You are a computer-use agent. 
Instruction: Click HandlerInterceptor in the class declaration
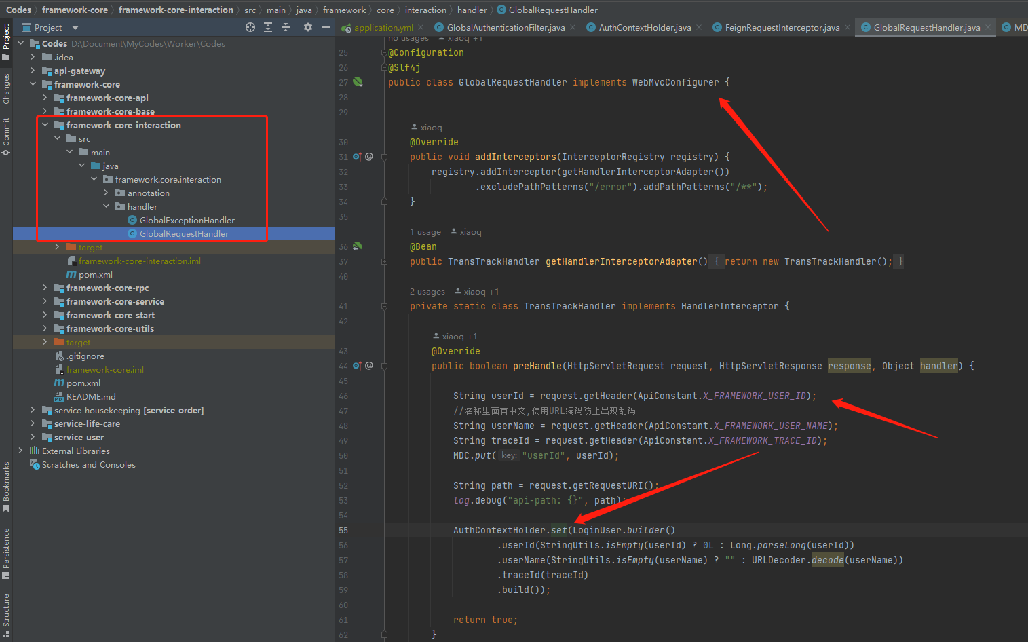pyautogui.click(x=729, y=306)
